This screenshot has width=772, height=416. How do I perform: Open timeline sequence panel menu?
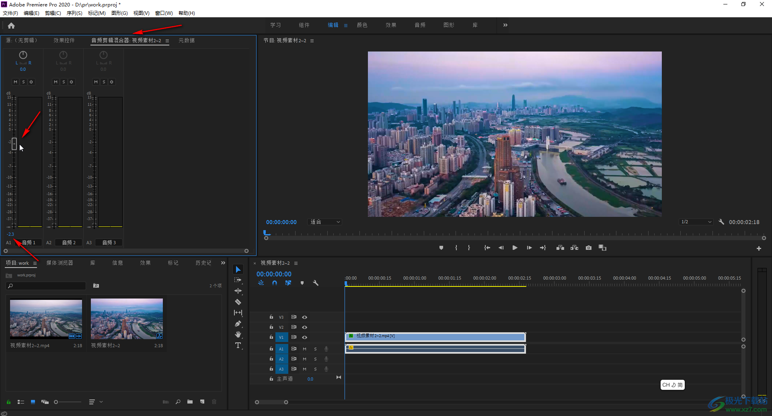pos(296,263)
